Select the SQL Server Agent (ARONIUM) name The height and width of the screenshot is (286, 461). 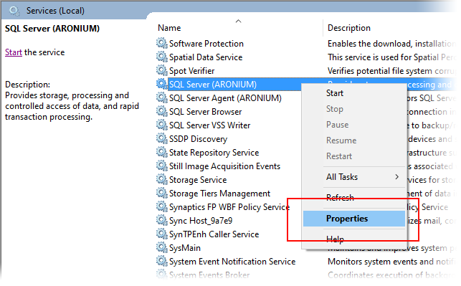click(x=225, y=98)
